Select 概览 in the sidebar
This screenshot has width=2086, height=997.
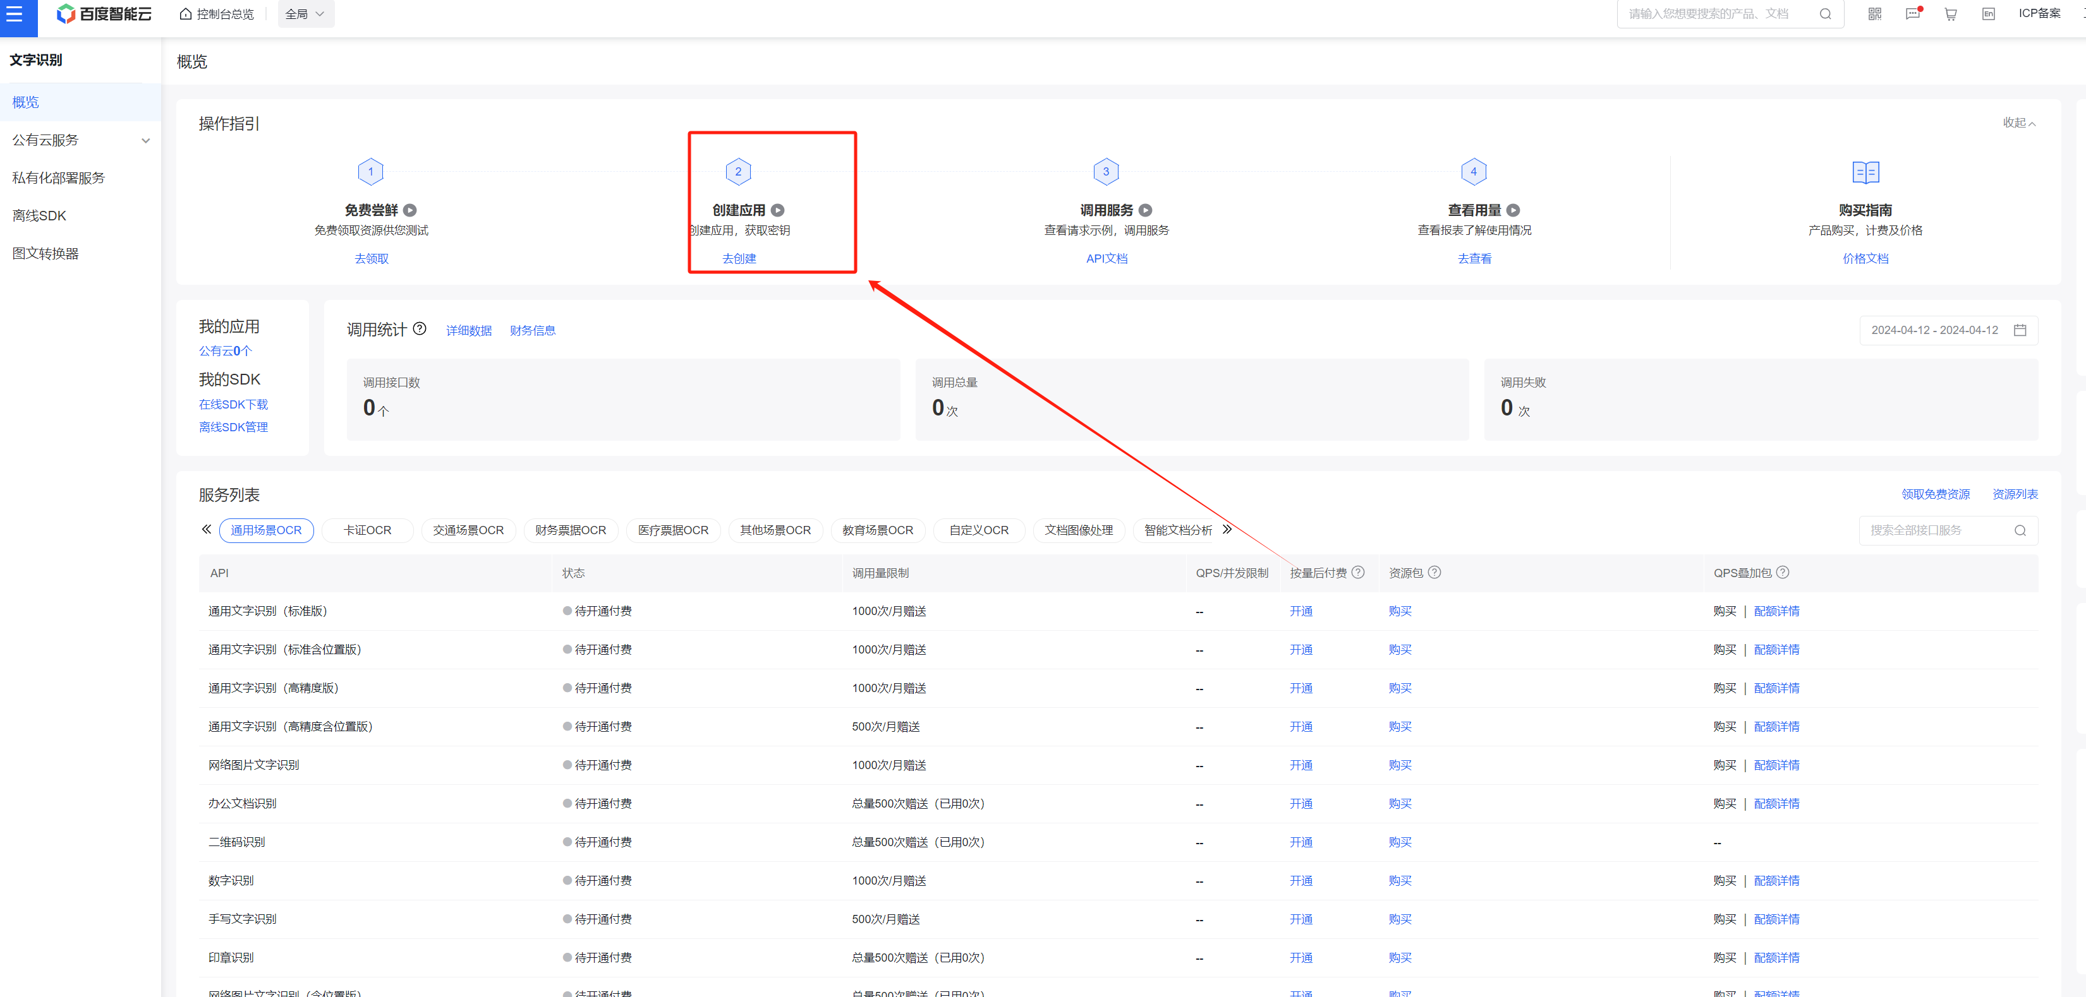coord(80,102)
